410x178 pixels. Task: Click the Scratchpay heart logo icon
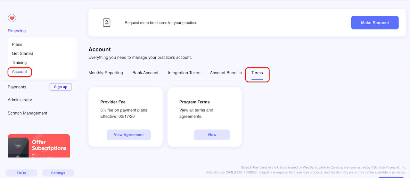click(12, 18)
